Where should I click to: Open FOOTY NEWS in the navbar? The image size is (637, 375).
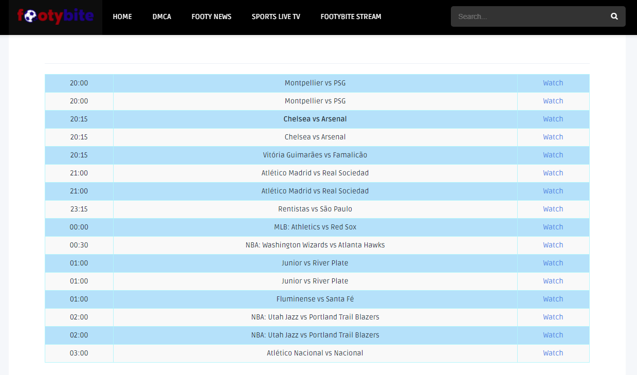[x=211, y=16]
